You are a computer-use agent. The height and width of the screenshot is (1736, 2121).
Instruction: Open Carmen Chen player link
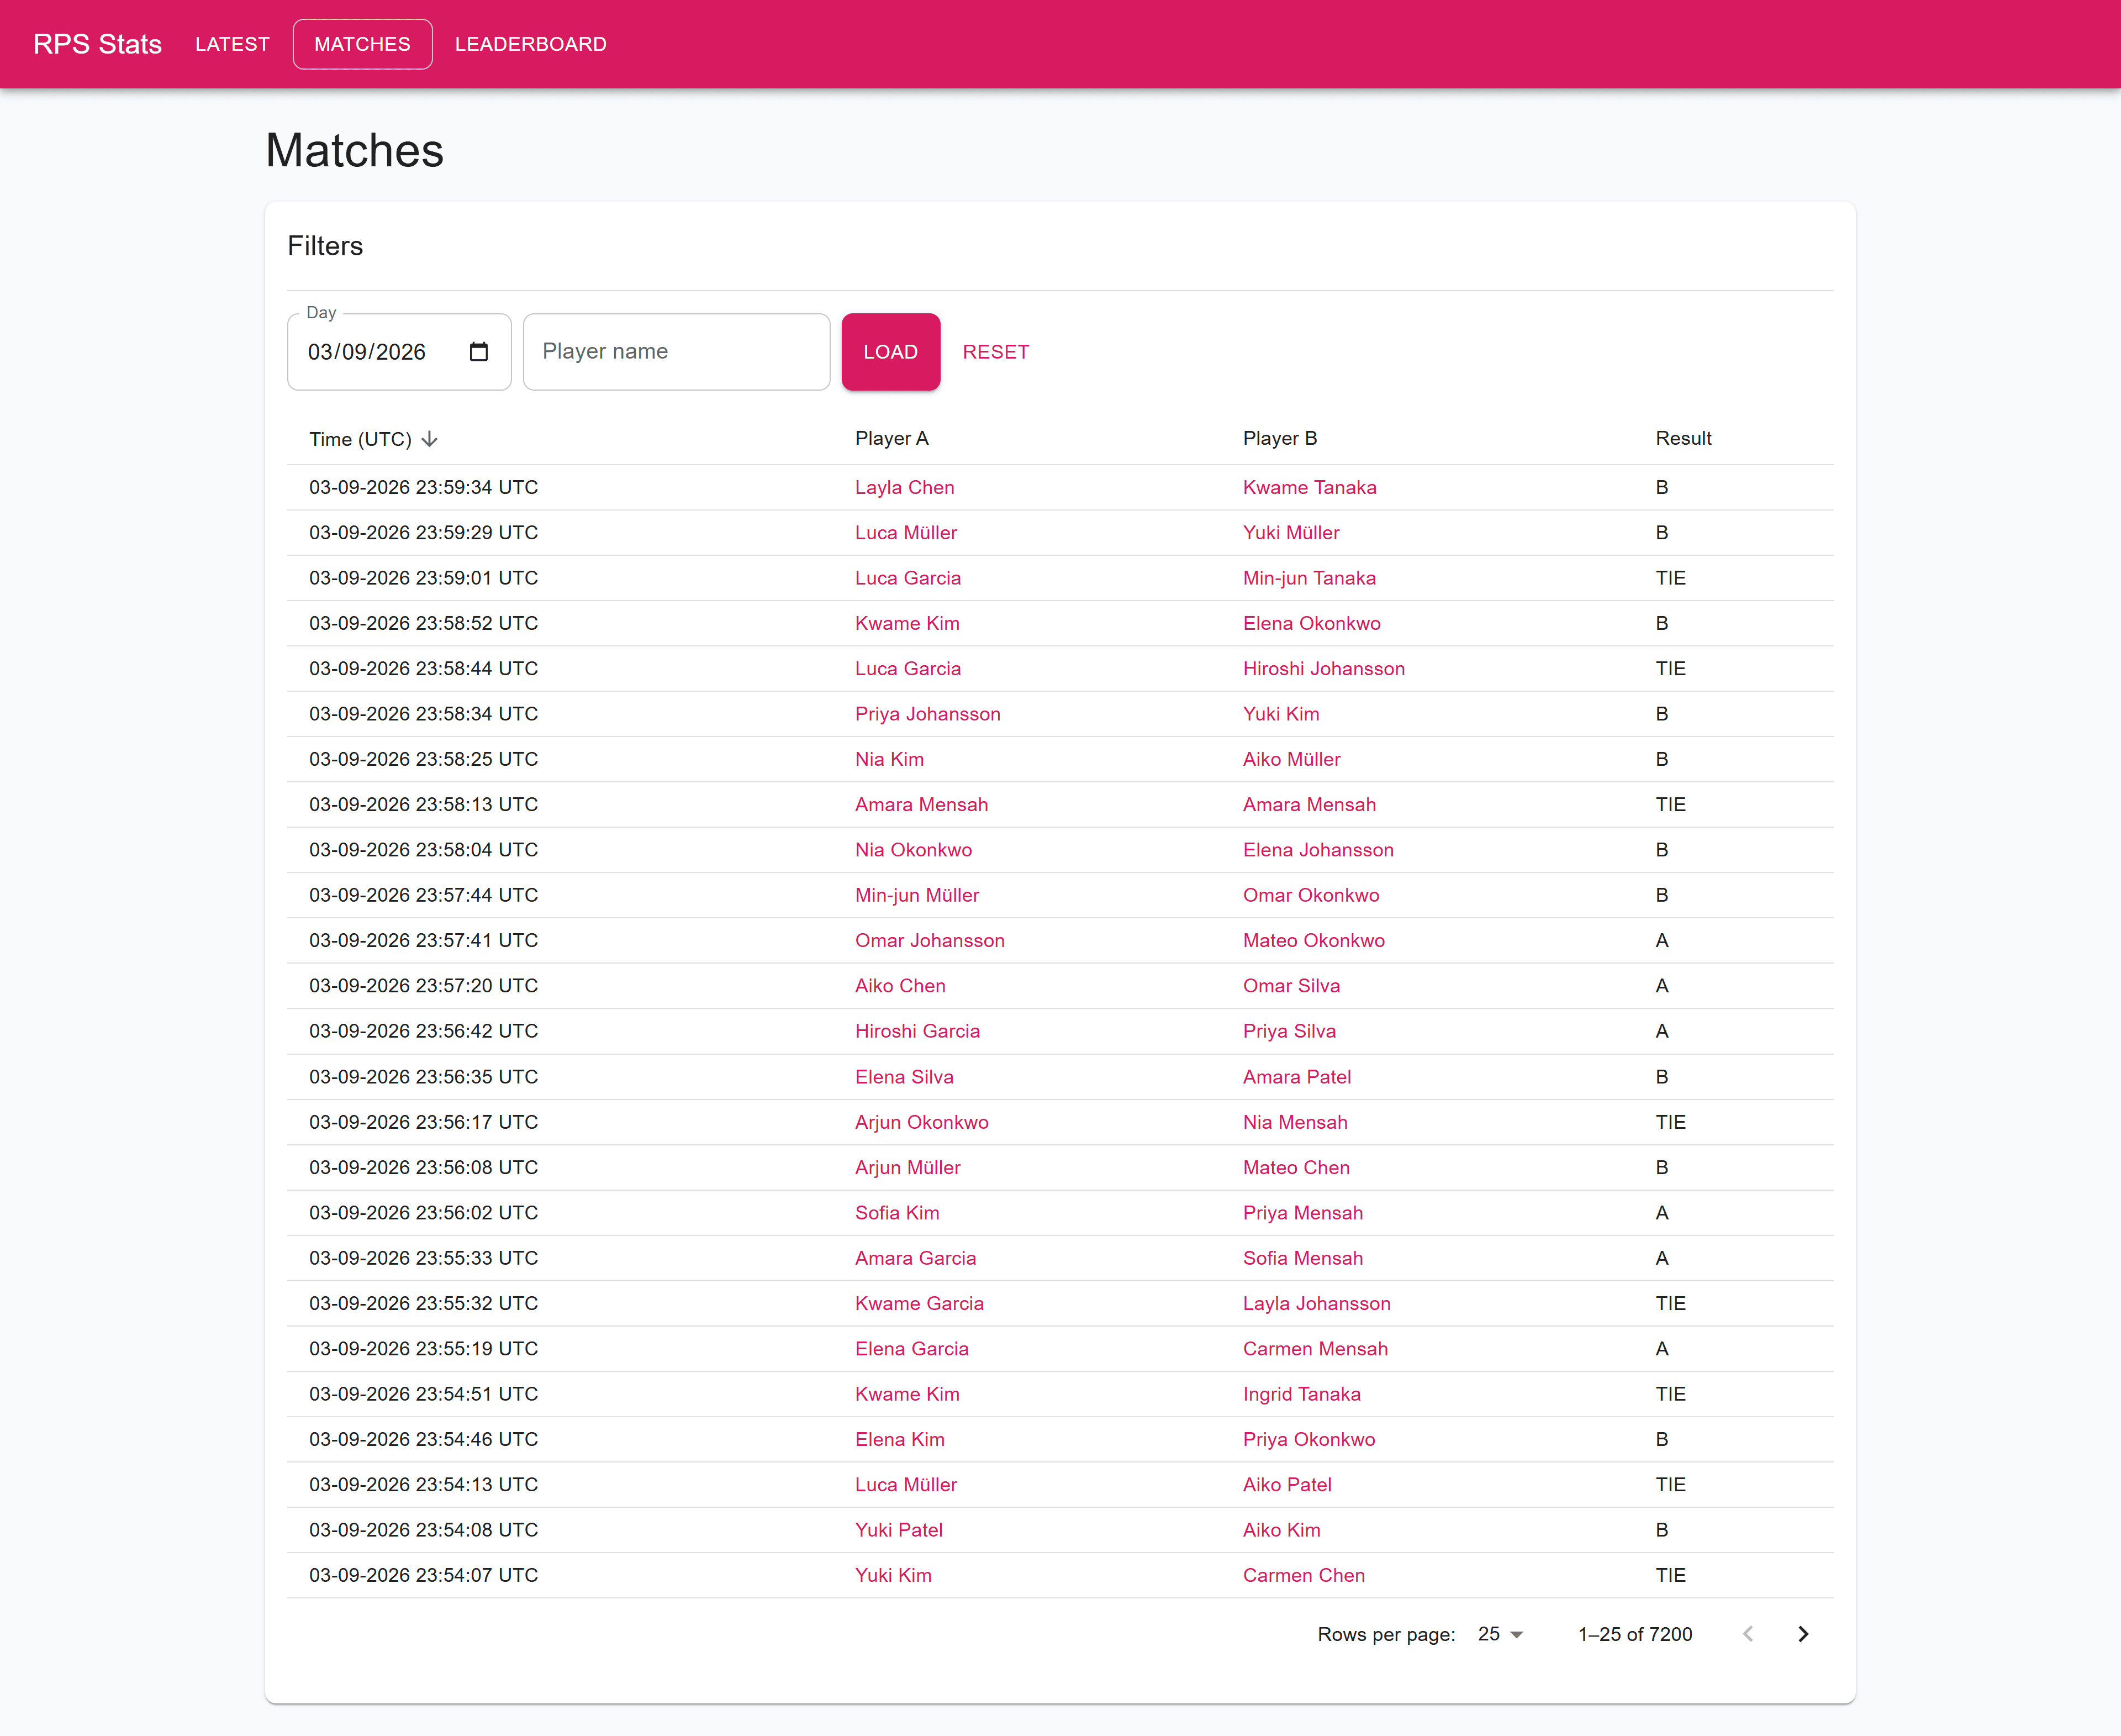pyautogui.click(x=1304, y=1575)
